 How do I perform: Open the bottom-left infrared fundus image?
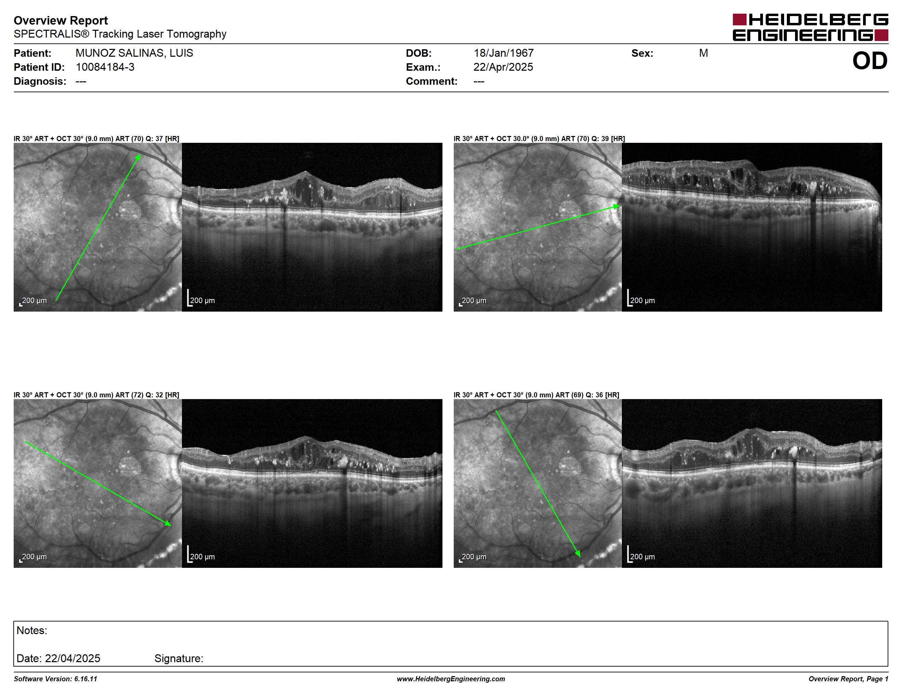coord(97,483)
